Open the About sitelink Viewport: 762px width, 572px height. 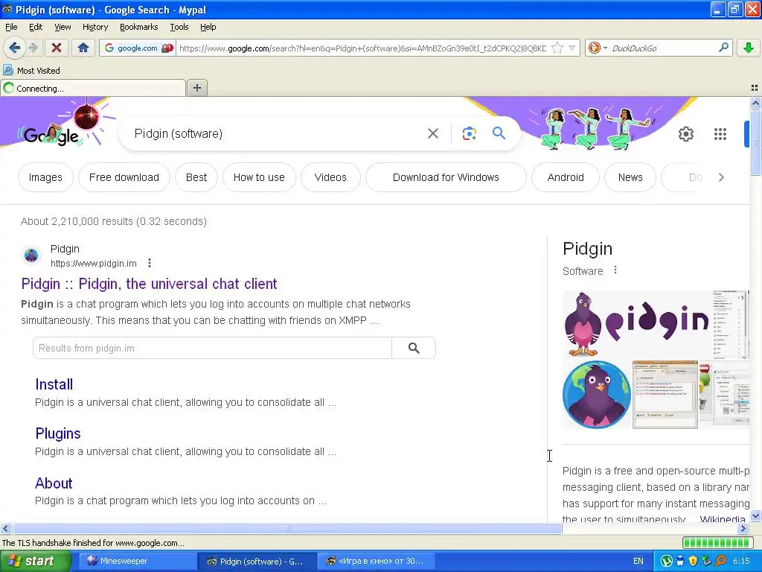54,483
